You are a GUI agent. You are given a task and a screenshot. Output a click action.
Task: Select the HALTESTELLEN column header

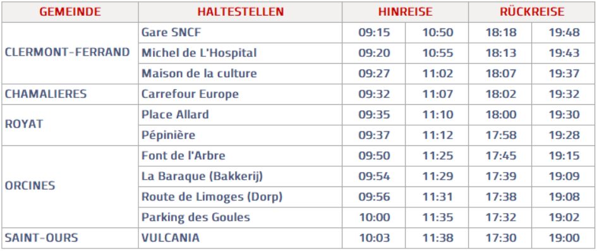(240, 12)
